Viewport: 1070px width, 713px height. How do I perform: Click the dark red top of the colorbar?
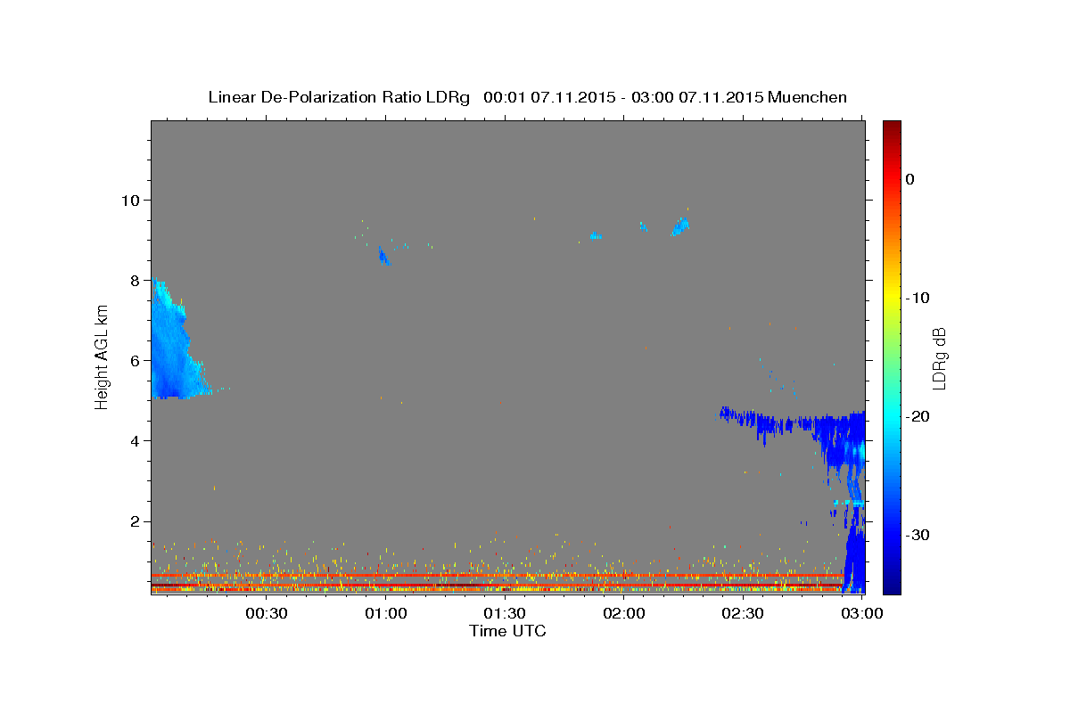coord(892,129)
